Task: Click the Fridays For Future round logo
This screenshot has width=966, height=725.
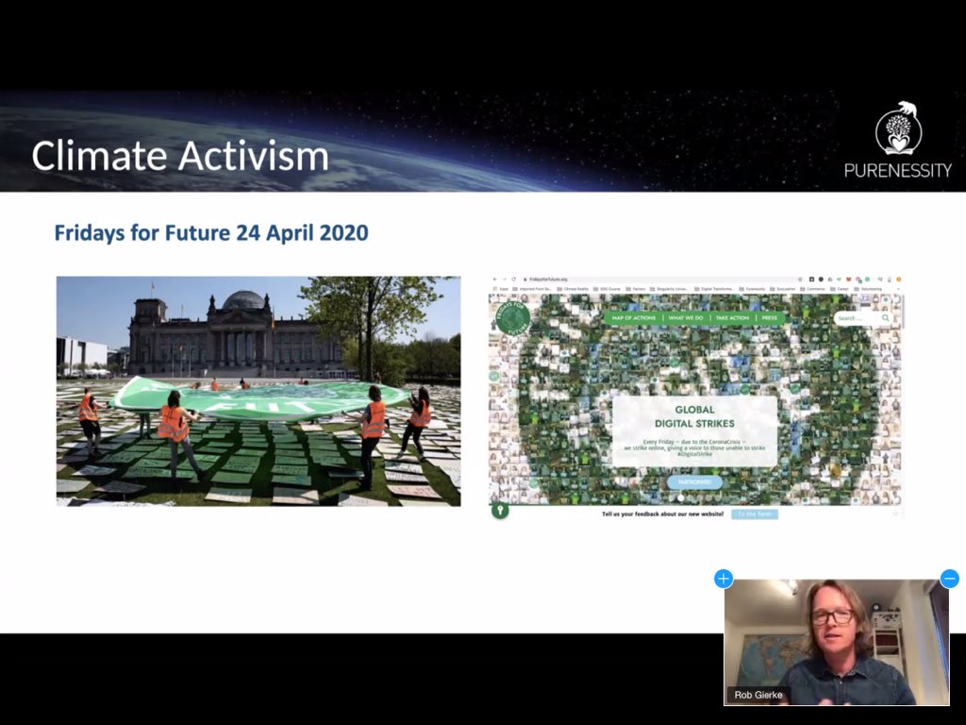Action: 512,318
